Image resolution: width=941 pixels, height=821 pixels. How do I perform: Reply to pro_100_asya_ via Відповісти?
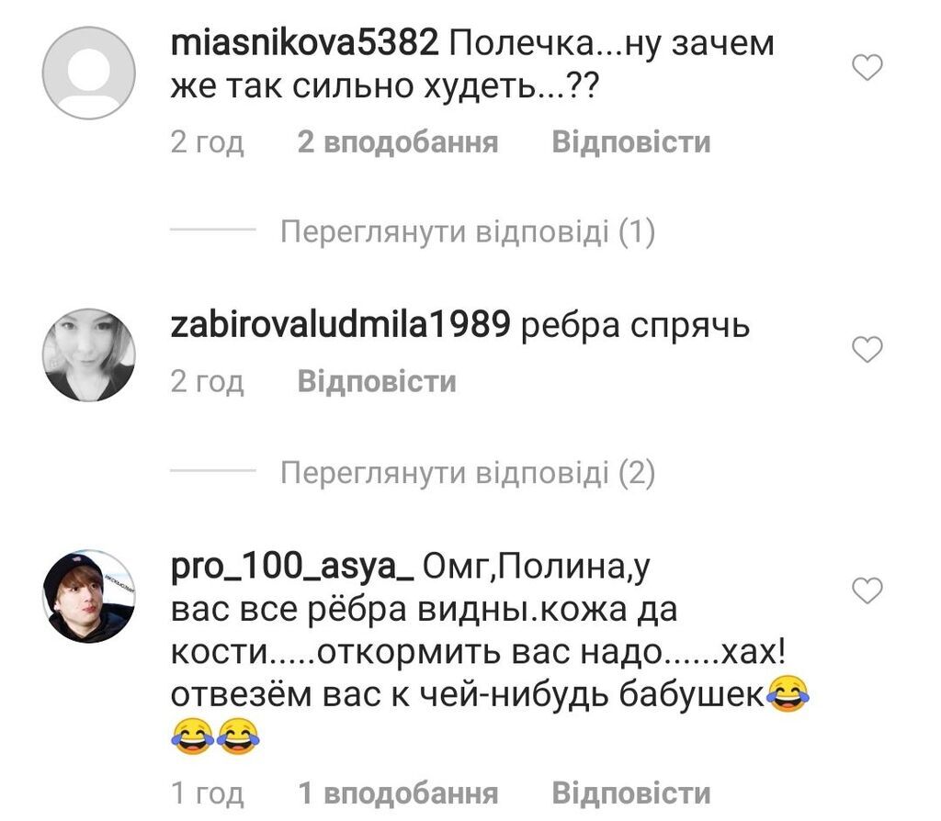pos(630,793)
